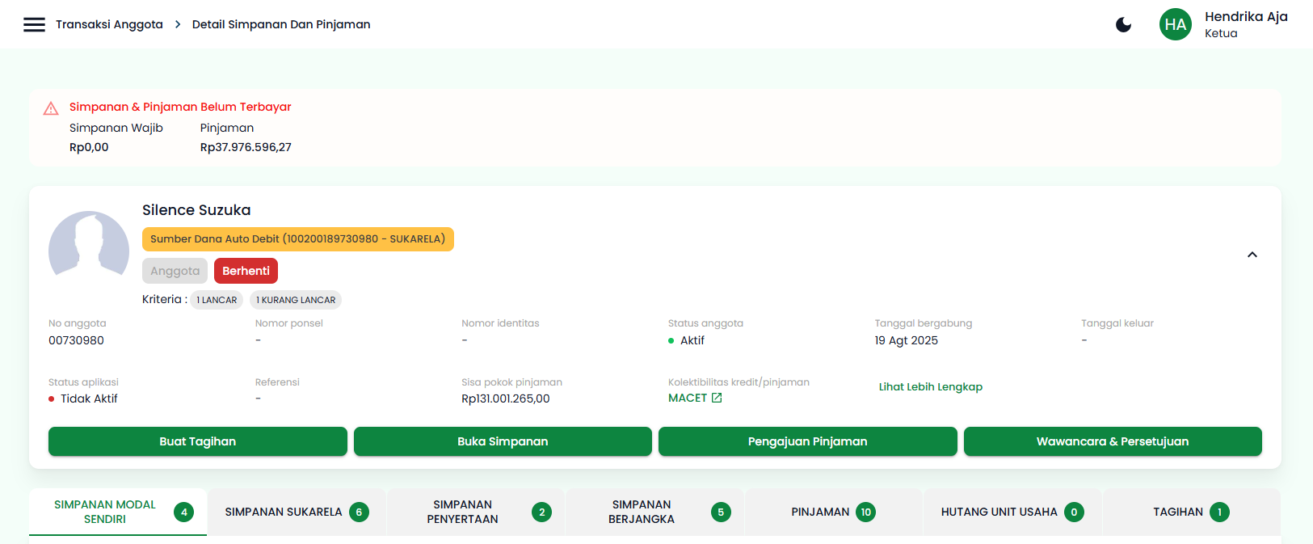Click the HA user avatar
This screenshot has height=544, width=1313.
pyautogui.click(x=1175, y=24)
